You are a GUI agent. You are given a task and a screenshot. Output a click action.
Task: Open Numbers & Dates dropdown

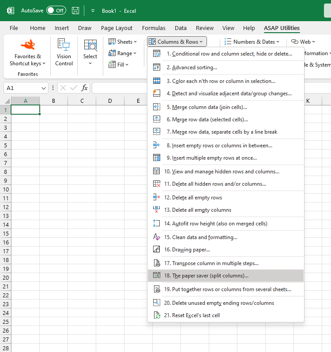tap(252, 42)
